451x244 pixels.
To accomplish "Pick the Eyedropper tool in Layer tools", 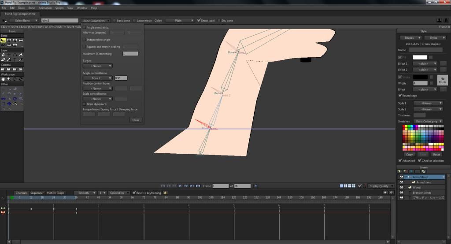I will click(x=21, y=60).
